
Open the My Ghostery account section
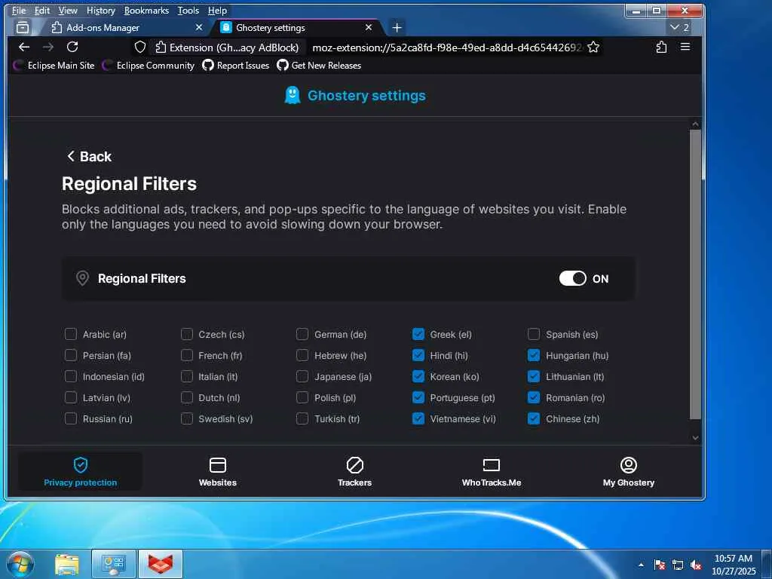(x=629, y=472)
